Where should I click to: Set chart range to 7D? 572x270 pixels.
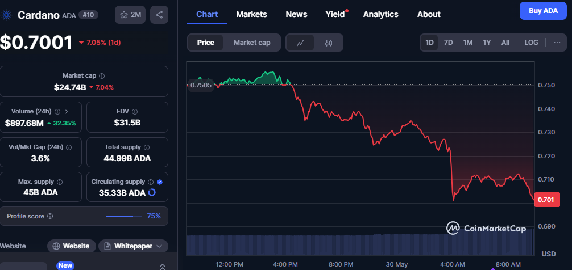click(449, 43)
